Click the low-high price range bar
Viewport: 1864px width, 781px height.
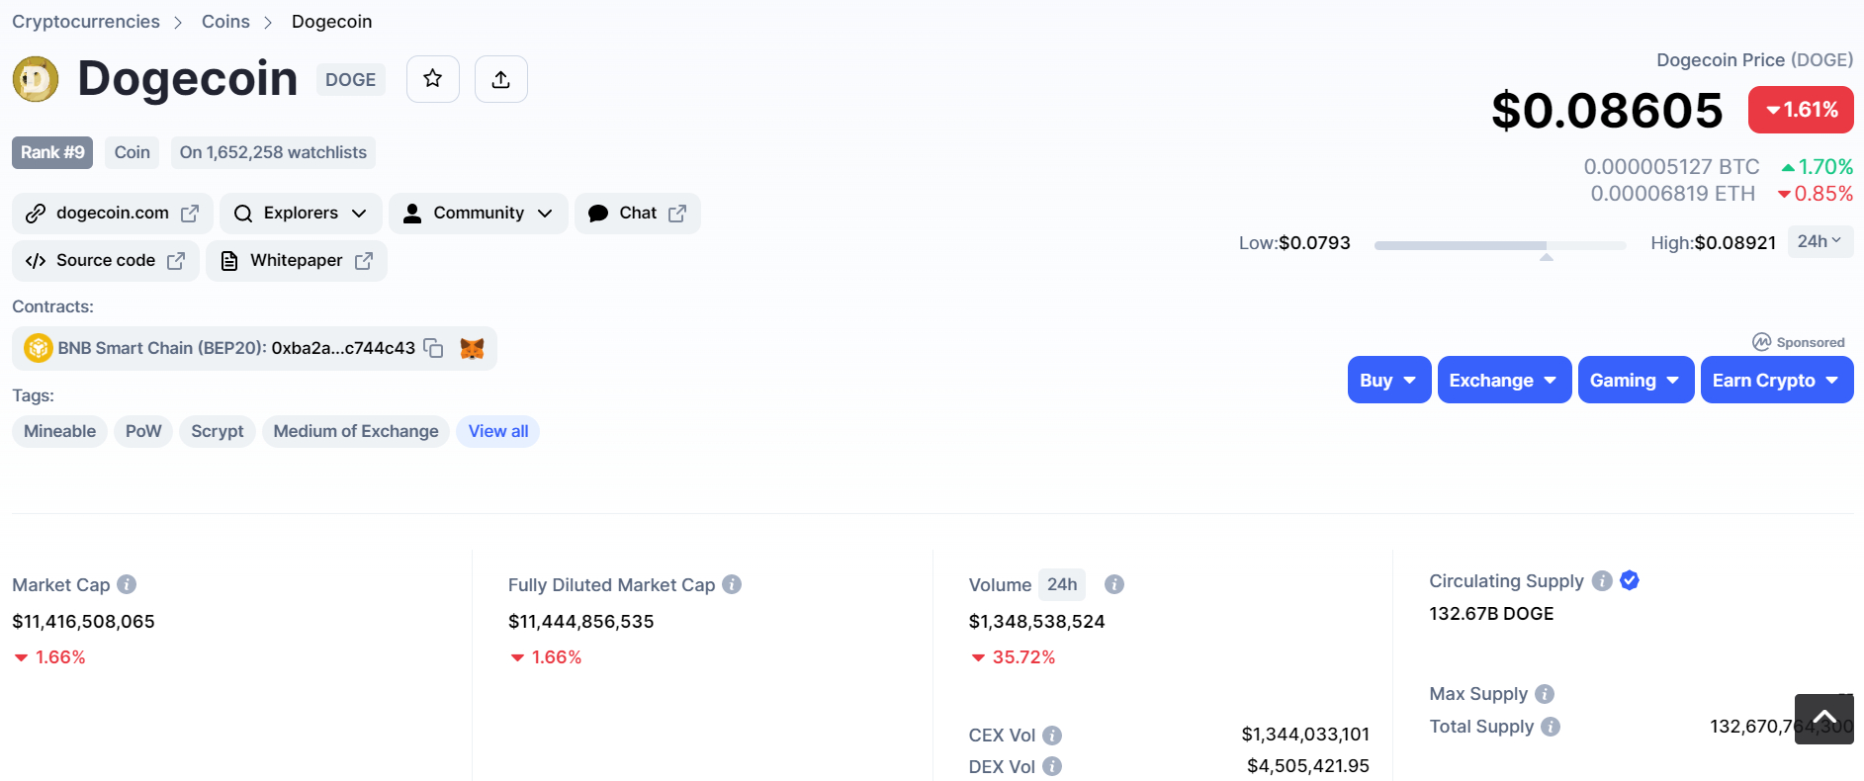(x=1499, y=245)
